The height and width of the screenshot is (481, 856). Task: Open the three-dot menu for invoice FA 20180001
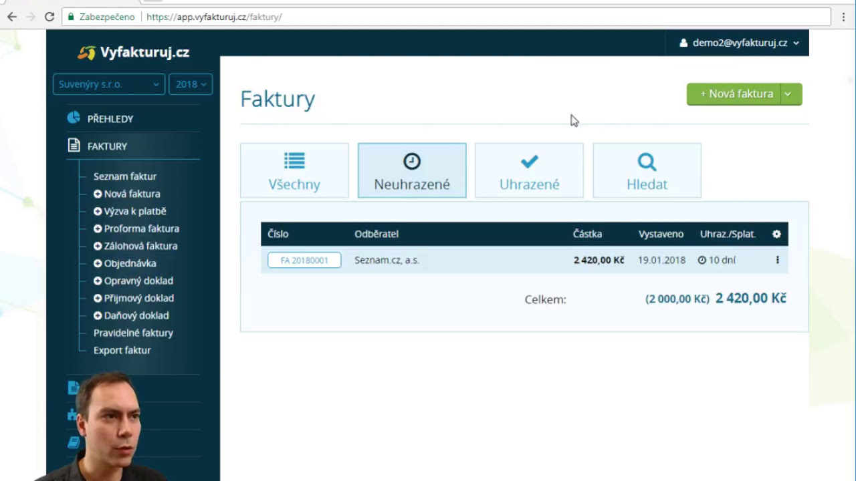(777, 260)
